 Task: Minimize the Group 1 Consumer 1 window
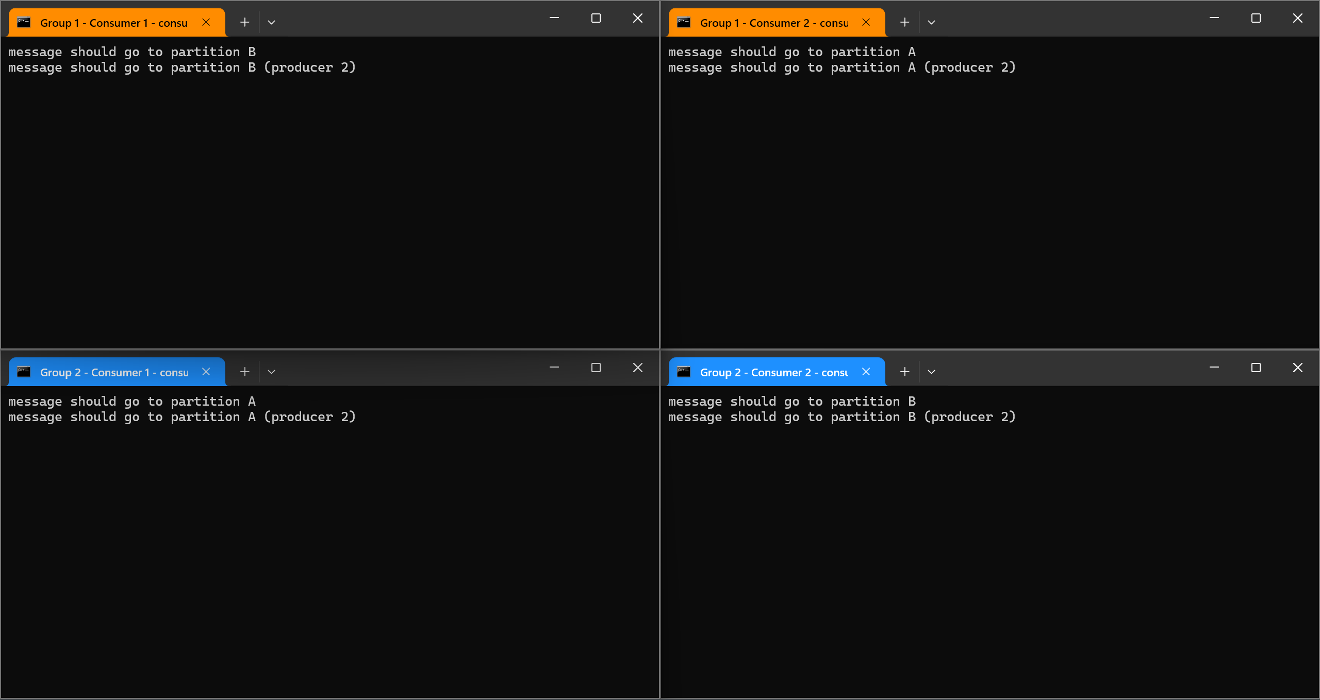tap(554, 18)
